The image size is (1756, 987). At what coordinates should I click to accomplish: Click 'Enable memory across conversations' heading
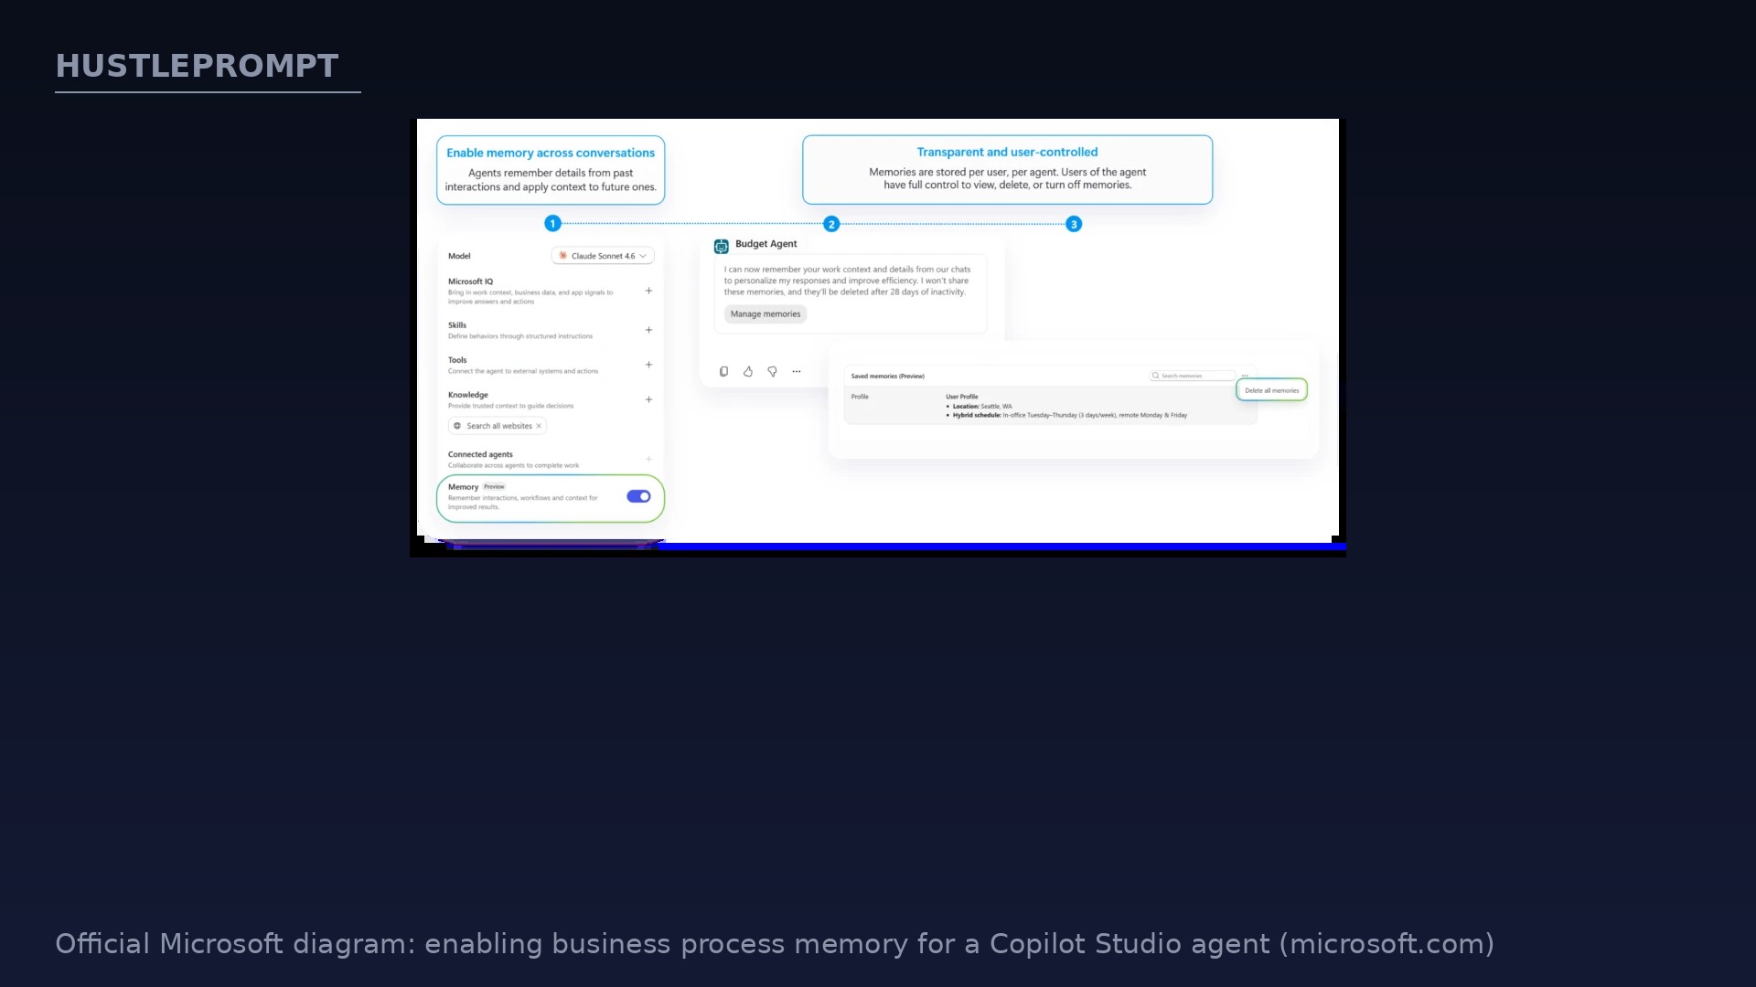point(551,153)
